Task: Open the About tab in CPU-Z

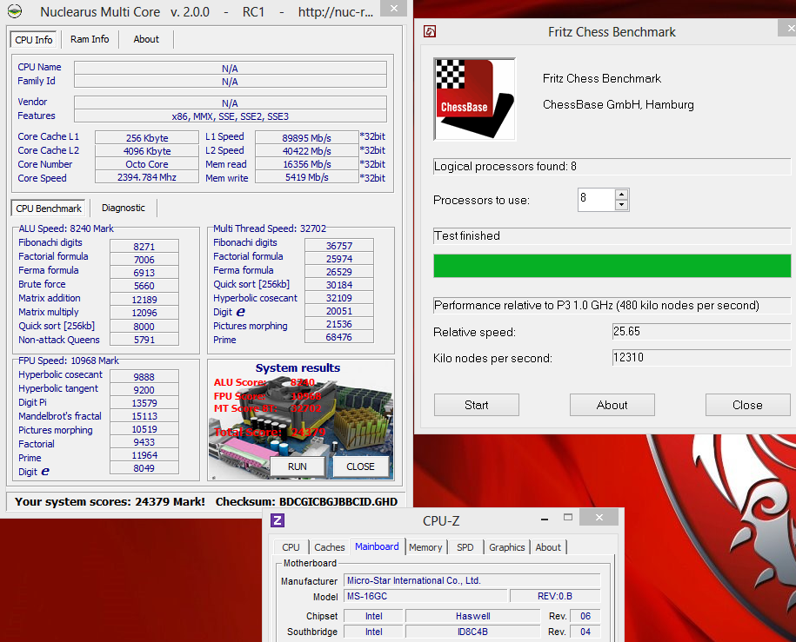Action: pyautogui.click(x=548, y=547)
